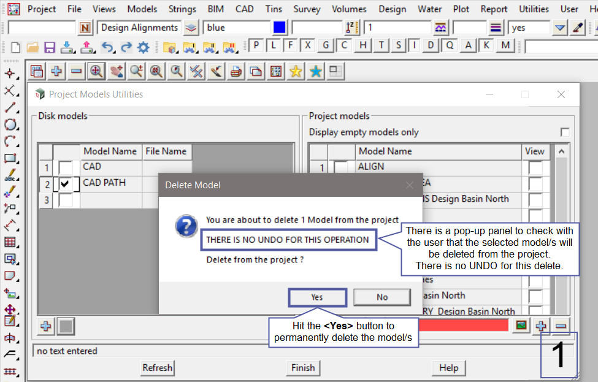
Task: Uncheck the CAD PATH disk model checkbox
Action: 65,183
